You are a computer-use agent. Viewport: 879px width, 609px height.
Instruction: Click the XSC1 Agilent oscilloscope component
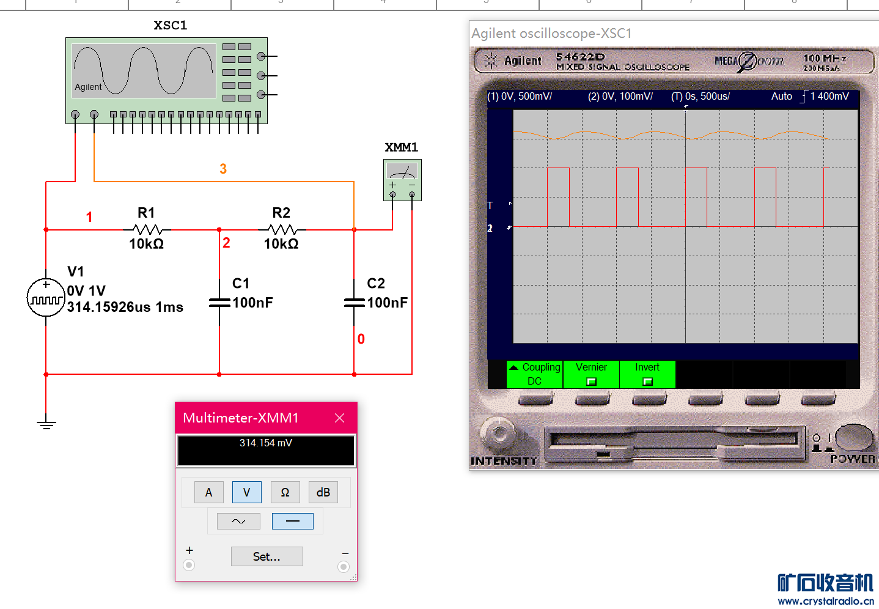(x=166, y=79)
